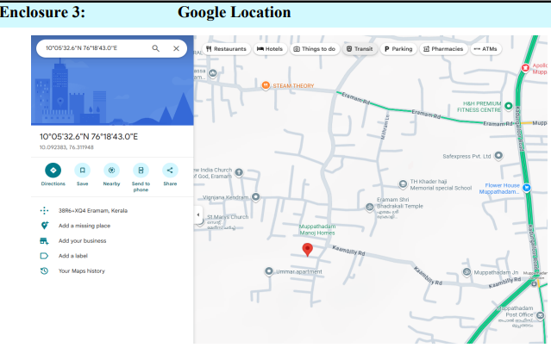Screen dimensions: 551x354
Task: Filter map by Restaurants chip
Action: (x=226, y=49)
